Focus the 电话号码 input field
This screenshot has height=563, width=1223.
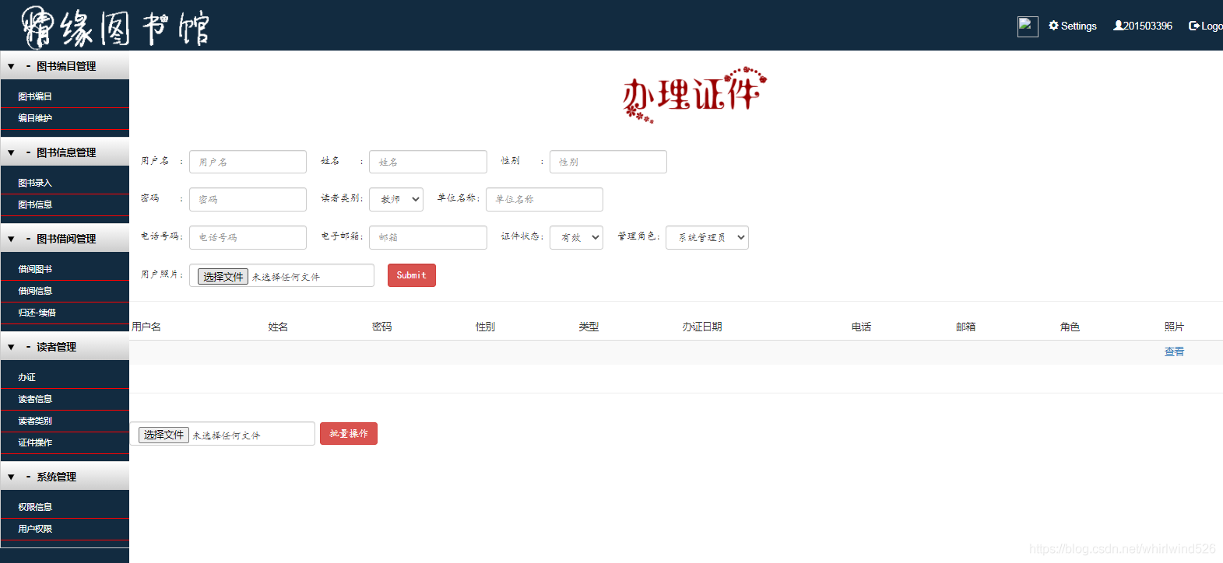tap(248, 237)
